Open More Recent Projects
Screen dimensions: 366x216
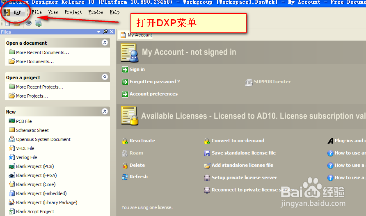click(39, 87)
